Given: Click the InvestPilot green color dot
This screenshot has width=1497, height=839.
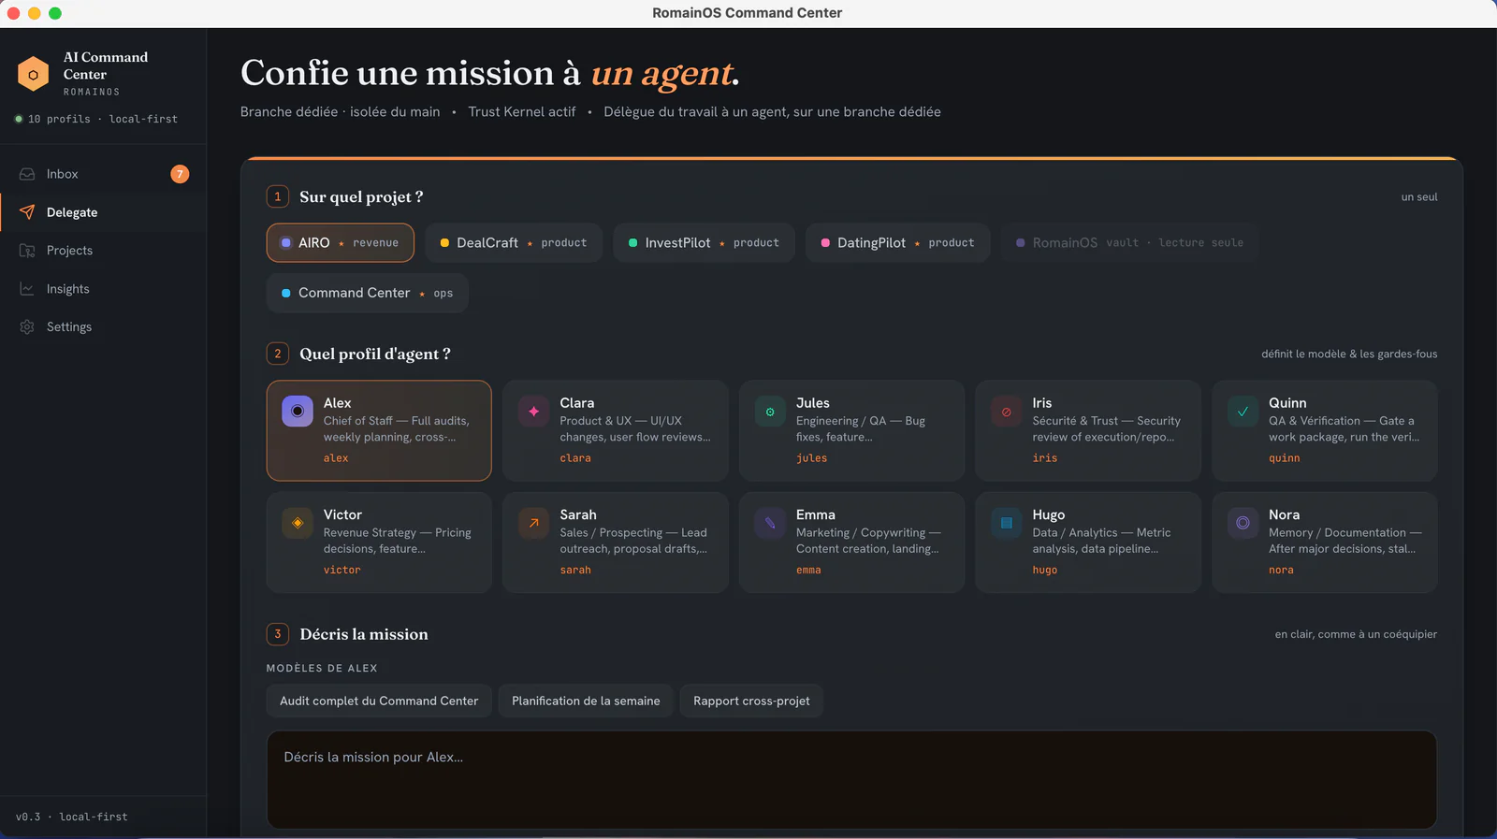Looking at the screenshot, I should pyautogui.click(x=633, y=242).
